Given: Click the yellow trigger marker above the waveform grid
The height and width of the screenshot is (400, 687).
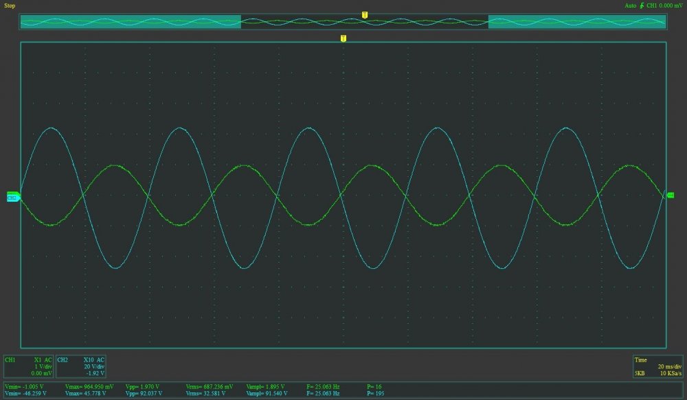Looking at the screenshot, I should (343, 38).
